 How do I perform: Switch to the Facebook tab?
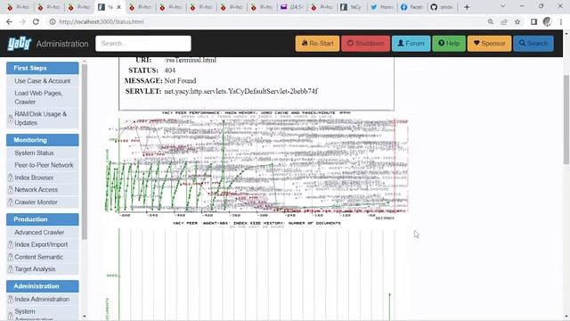point(411,7)
